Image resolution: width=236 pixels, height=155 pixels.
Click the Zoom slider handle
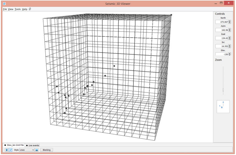coord(223,90)
